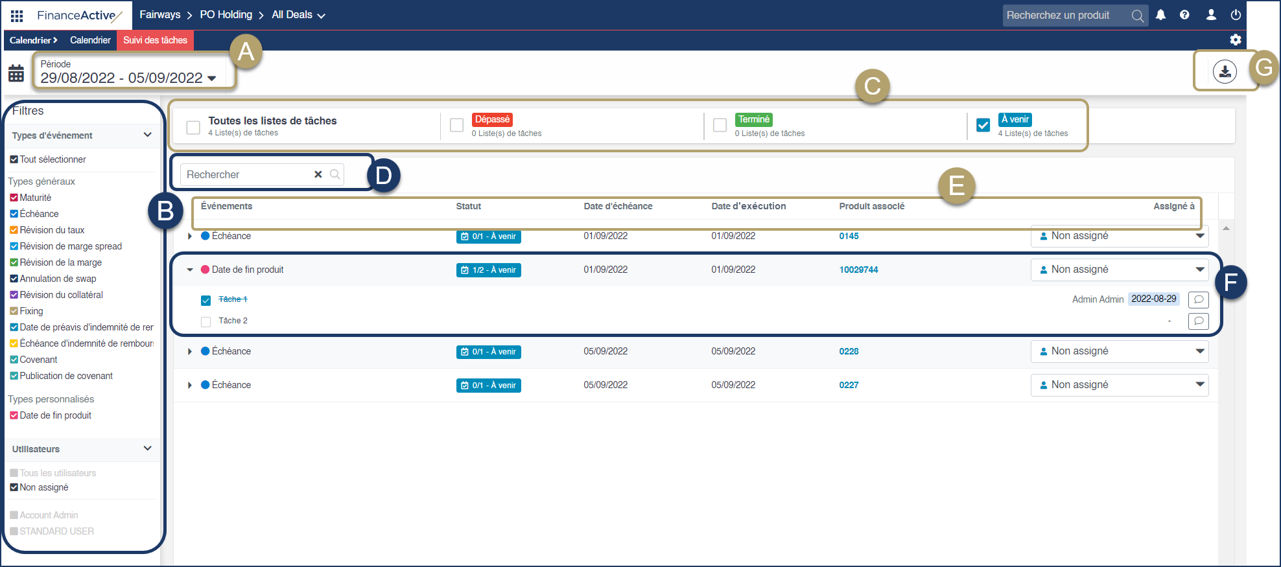Click the 2022-08-29 date tag on Tâche 1

1153,299
